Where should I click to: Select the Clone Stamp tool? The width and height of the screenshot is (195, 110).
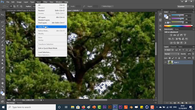point(3,45)
